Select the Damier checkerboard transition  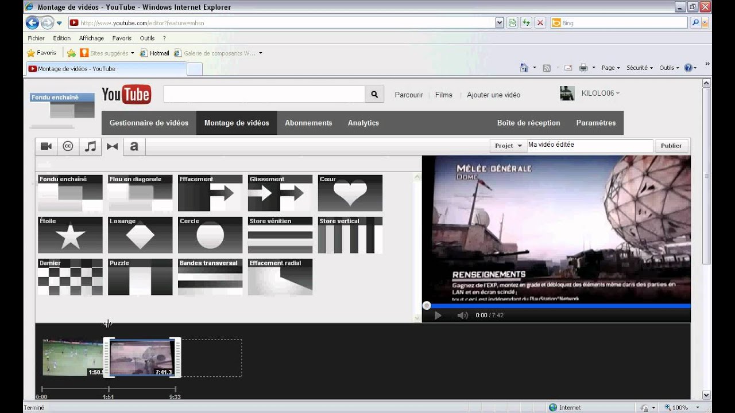point(70,277)
